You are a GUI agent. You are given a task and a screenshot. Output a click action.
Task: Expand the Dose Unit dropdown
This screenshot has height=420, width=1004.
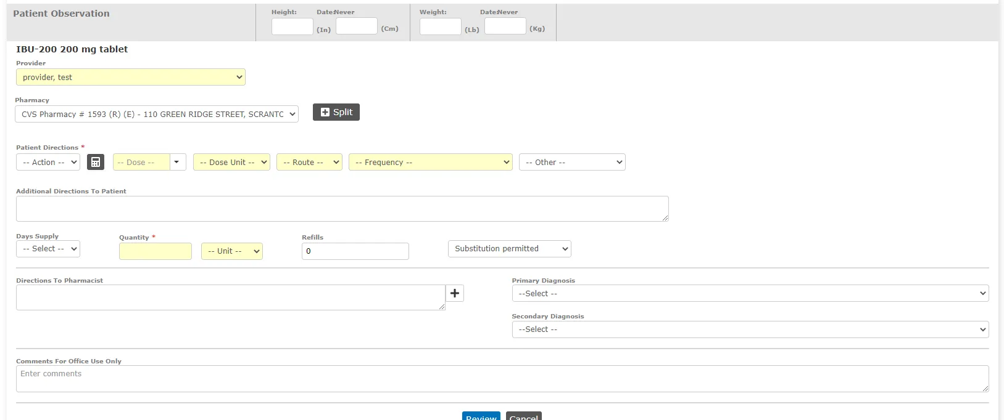tap(231, 162)
